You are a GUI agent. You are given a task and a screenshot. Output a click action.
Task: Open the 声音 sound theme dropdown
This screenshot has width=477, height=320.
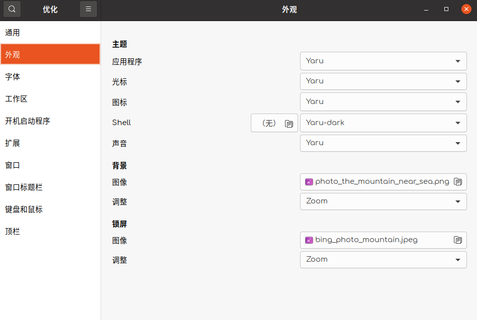(383, 143)
